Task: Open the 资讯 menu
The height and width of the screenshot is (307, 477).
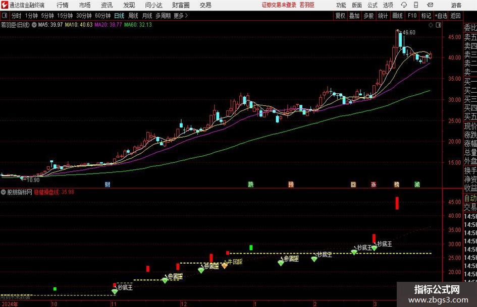Action: tap(107, 5)
